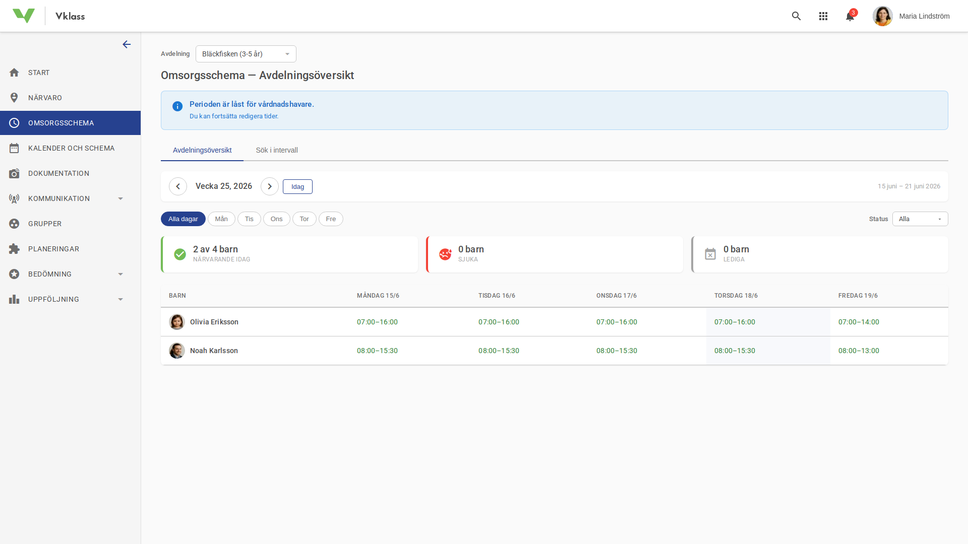
Task: Click the search magnifier icon
Action: click(x=796, y=16)
